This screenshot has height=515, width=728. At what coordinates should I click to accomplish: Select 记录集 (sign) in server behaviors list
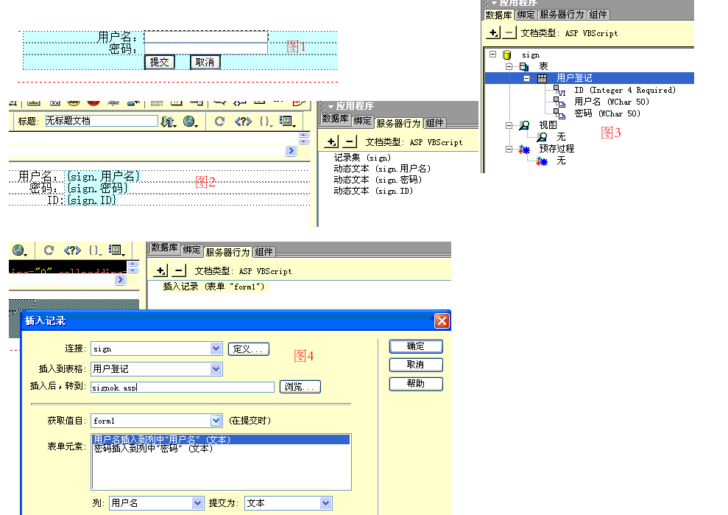362,158
